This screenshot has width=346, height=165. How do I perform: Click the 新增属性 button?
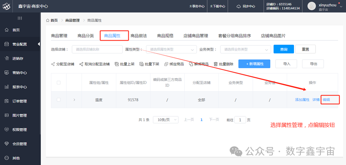[255, 64]
